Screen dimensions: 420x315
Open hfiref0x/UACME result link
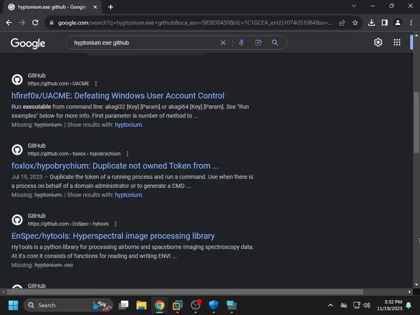118,96
